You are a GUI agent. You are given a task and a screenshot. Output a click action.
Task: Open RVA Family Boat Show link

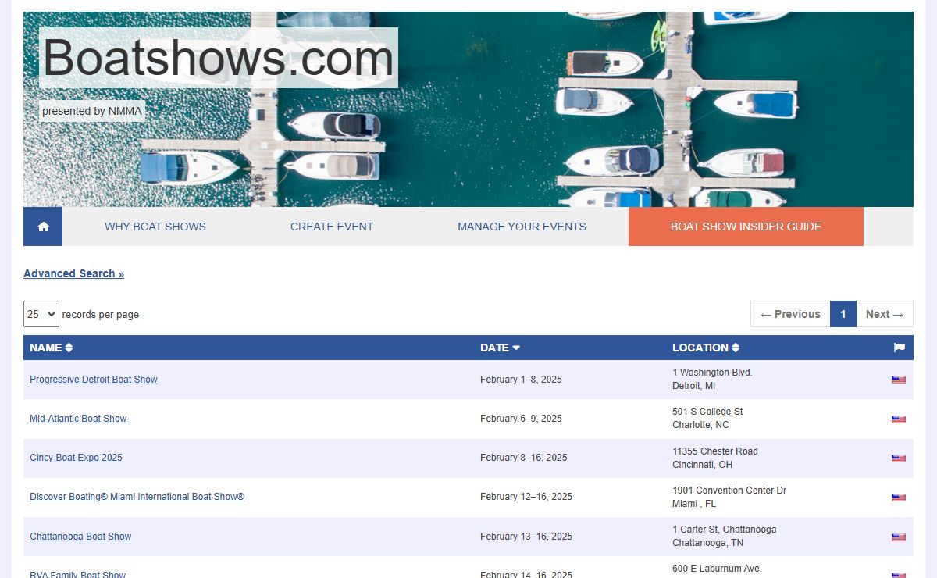77,574
